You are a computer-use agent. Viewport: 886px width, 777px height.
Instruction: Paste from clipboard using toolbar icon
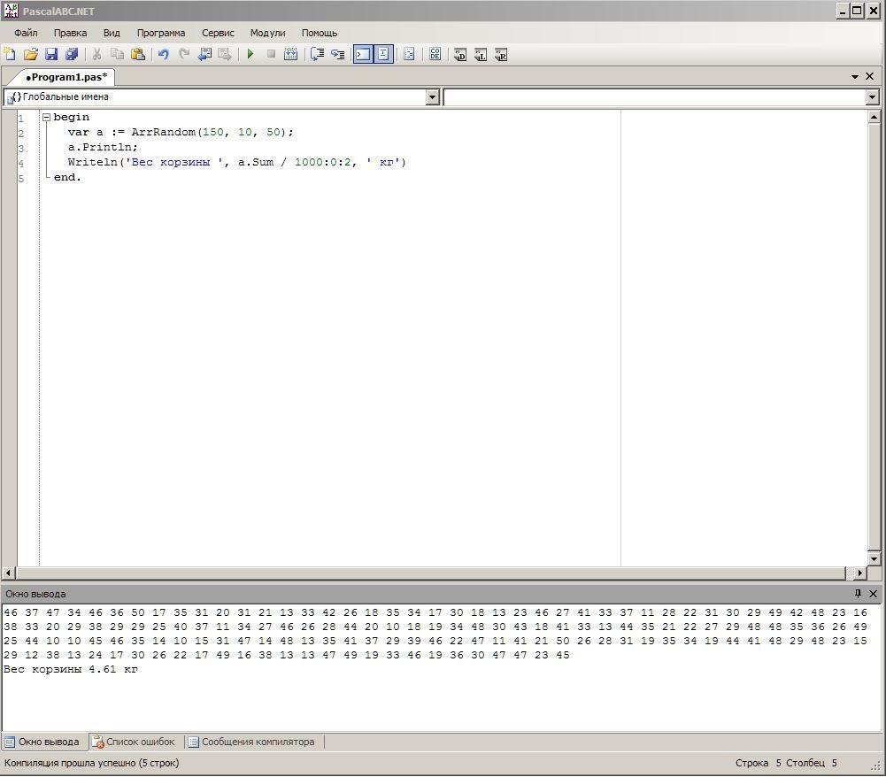pyautogui.click(x=138, y=54)
